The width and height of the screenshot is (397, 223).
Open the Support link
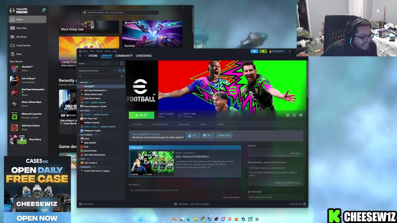[221, 124]
